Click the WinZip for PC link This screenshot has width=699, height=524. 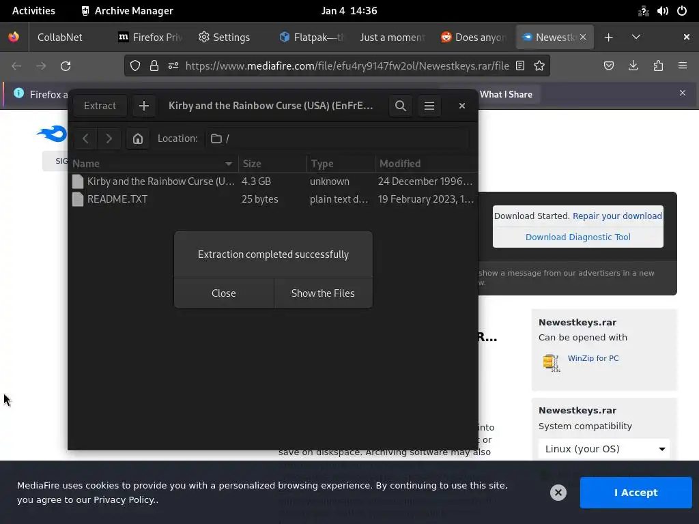(593, 358)
